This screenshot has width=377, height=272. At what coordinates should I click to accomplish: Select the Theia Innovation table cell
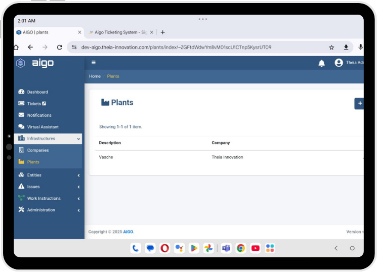tap(227, 157)
